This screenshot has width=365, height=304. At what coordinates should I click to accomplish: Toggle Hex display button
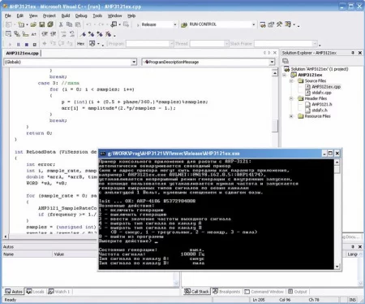pyautogui.click(x=80, y=44)
